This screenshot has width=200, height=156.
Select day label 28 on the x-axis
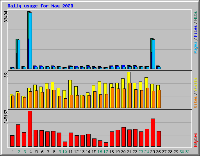tap(170, 152)
